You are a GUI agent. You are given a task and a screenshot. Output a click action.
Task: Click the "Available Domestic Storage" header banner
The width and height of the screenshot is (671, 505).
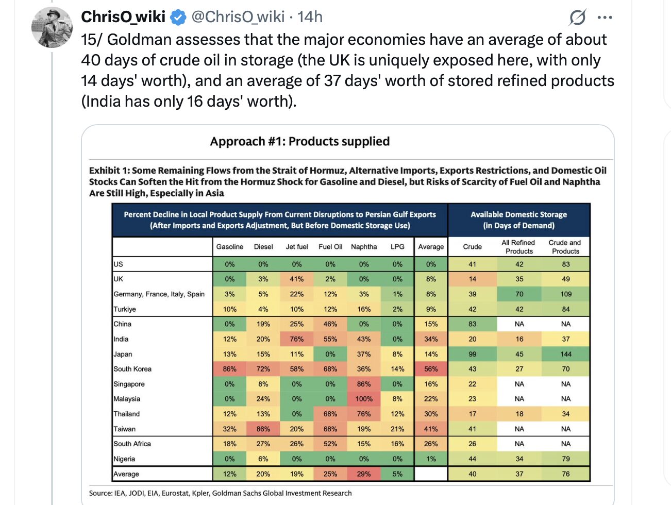click(x=518, y=220)
